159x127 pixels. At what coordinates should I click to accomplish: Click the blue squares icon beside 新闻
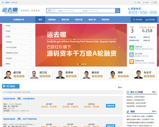[x=128, y=112]
